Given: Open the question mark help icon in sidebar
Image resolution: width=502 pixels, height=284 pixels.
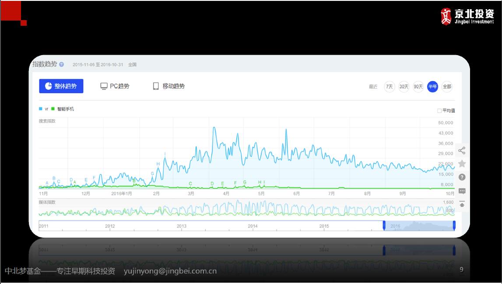Looking at the screenshot, I should click(x=462, y=177).
